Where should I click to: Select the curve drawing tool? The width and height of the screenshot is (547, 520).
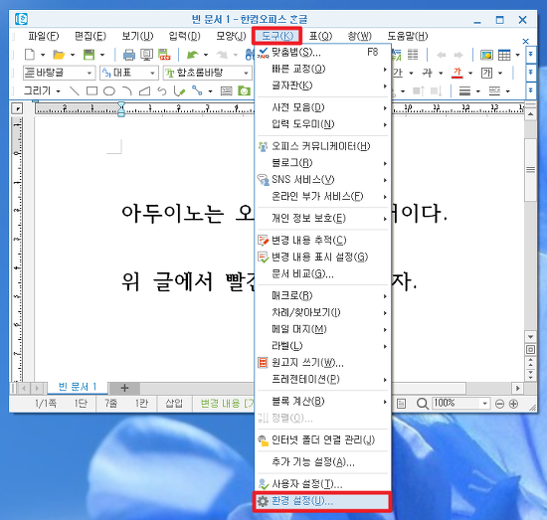tap(162, 91)
